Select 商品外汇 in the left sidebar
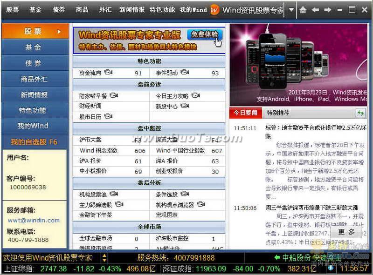Image resolution: width=373 pixels, height=275 pixels. click(x=35, y=79)
